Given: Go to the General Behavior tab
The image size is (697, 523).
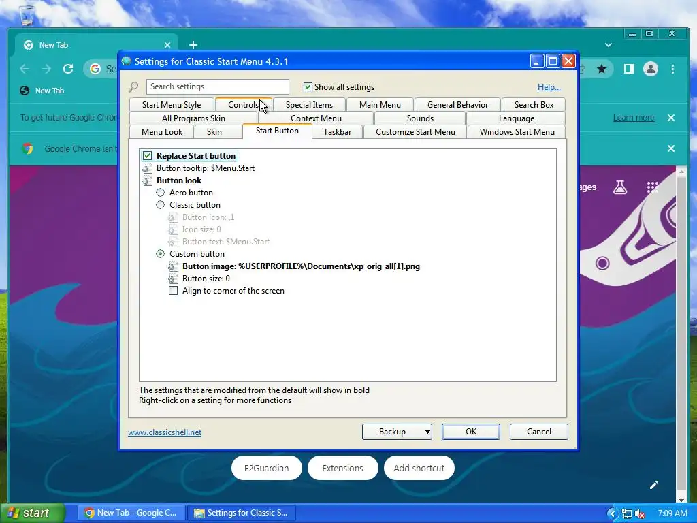Looking at the screenshot, I should click(x=458, y=105).
